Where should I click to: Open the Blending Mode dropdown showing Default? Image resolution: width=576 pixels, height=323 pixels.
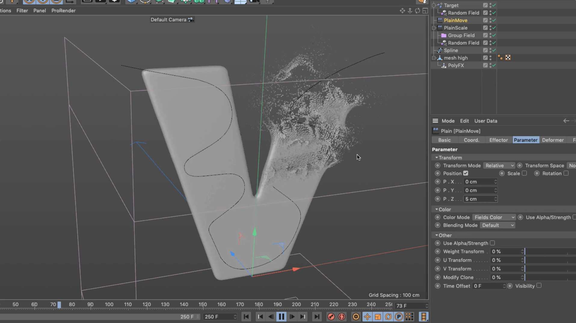(497, 225)
